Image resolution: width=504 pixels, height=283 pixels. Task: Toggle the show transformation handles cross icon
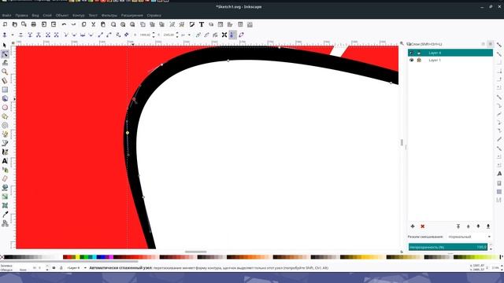coord(224,35)
